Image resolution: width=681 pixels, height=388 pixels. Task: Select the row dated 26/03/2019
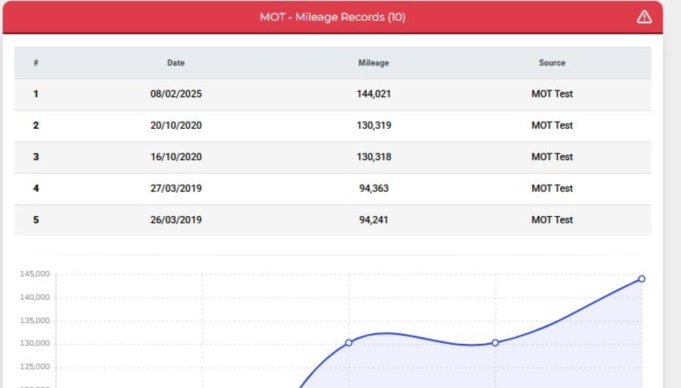point(332,220)
